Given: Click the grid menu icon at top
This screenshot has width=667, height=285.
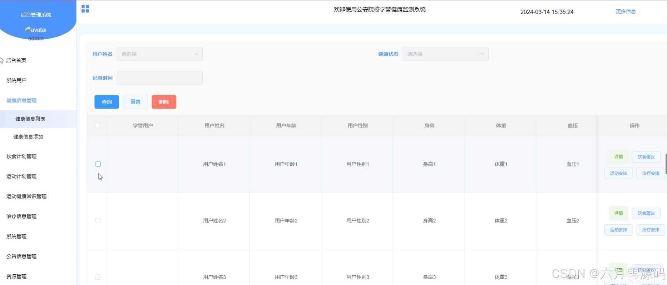Looking at the screenshot, I should tap(85, 9).
